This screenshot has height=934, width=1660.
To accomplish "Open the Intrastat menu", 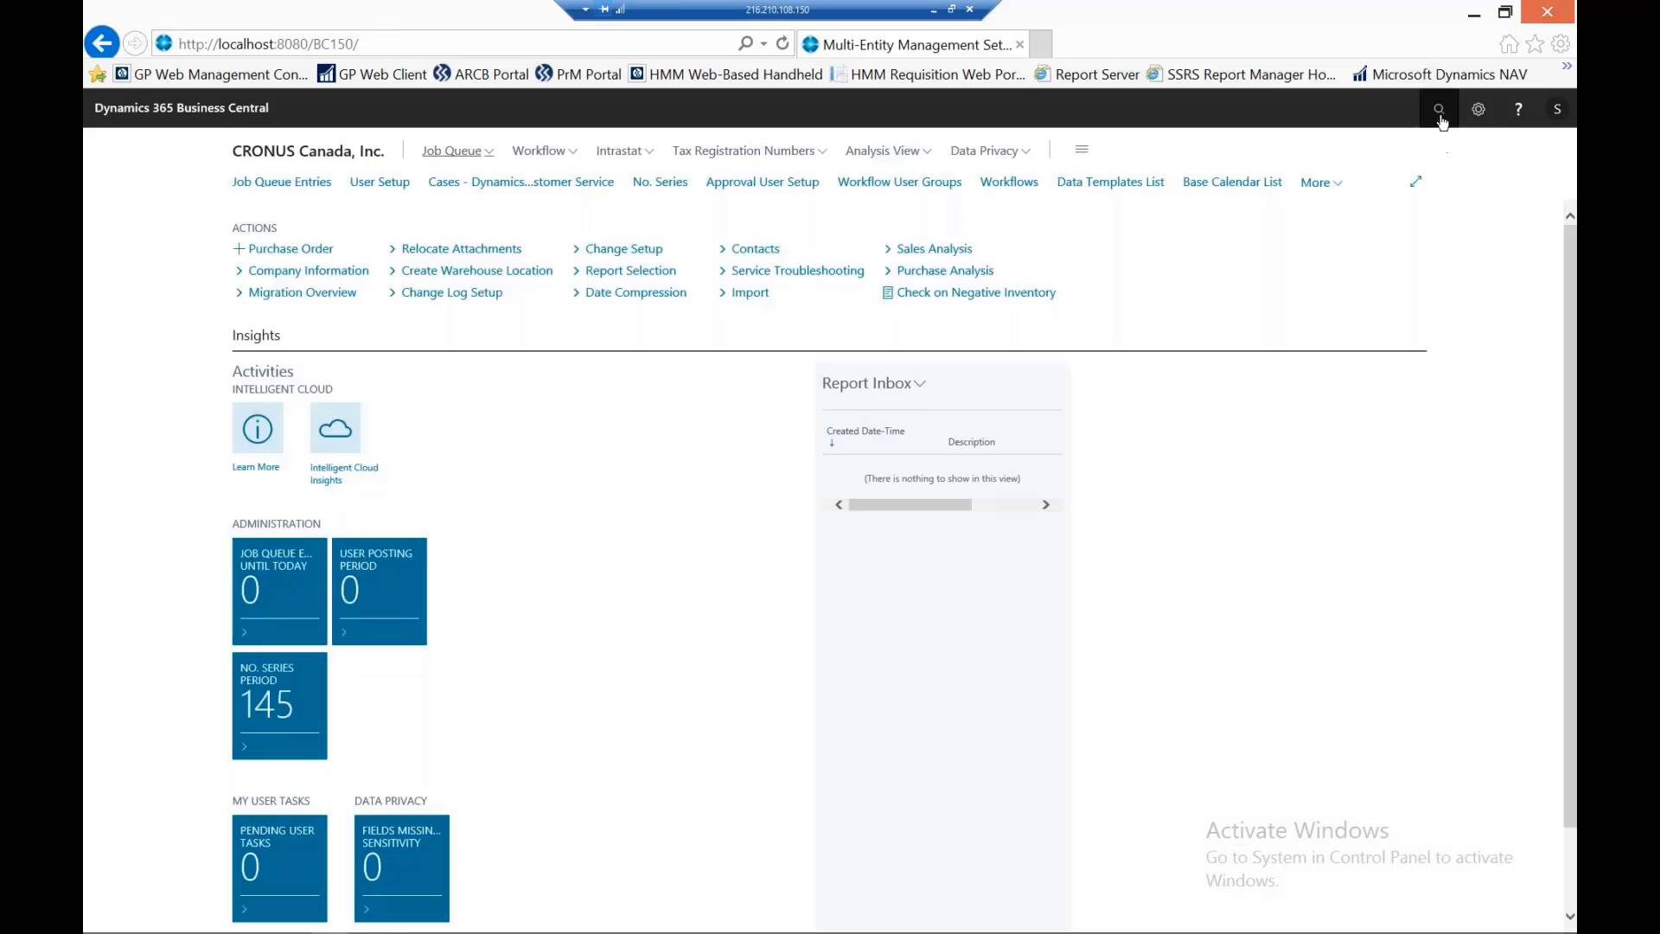I will pos(624,150).
